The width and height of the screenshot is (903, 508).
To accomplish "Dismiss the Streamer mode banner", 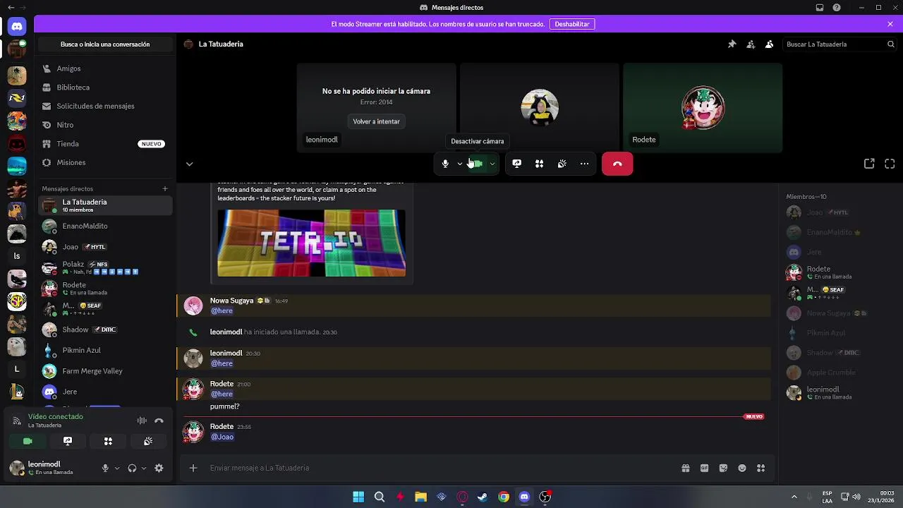I will click(890, 24).
